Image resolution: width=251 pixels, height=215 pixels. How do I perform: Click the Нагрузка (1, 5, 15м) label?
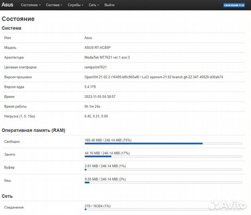coord(20,116)
